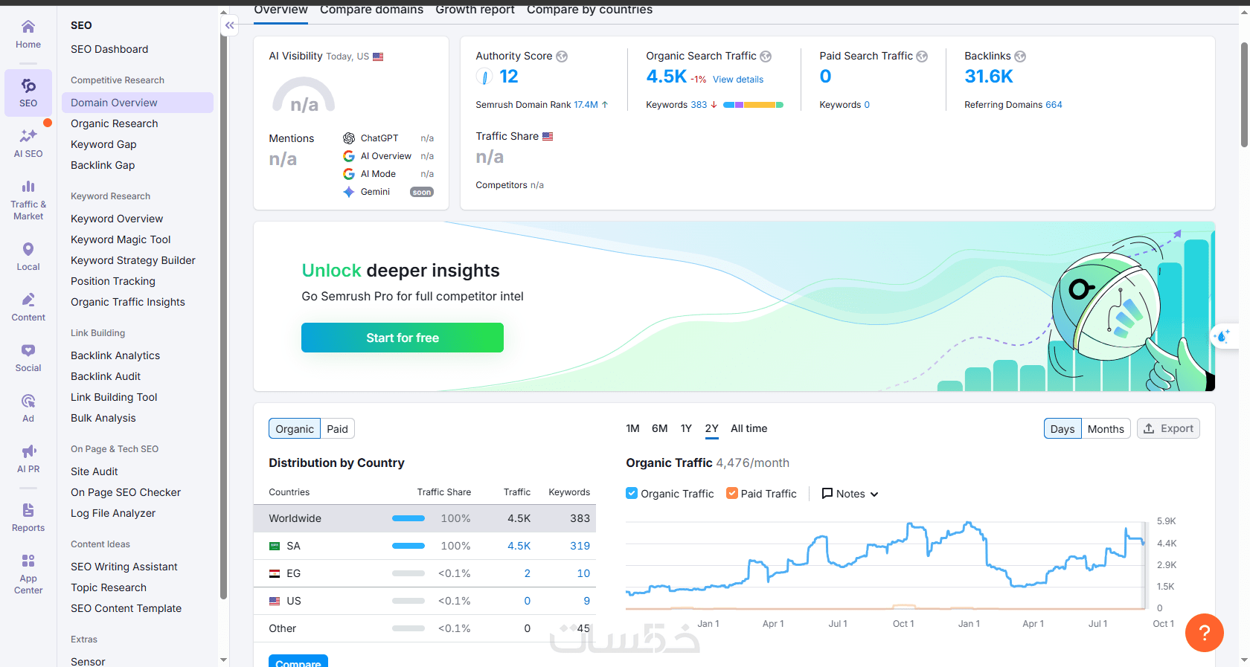This screenshot has width=1250, height=667.
Task: Open the Keywords 383 link
Action: 699,105
